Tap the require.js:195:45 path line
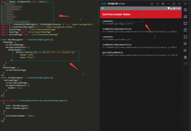 [x=140, y=55]
